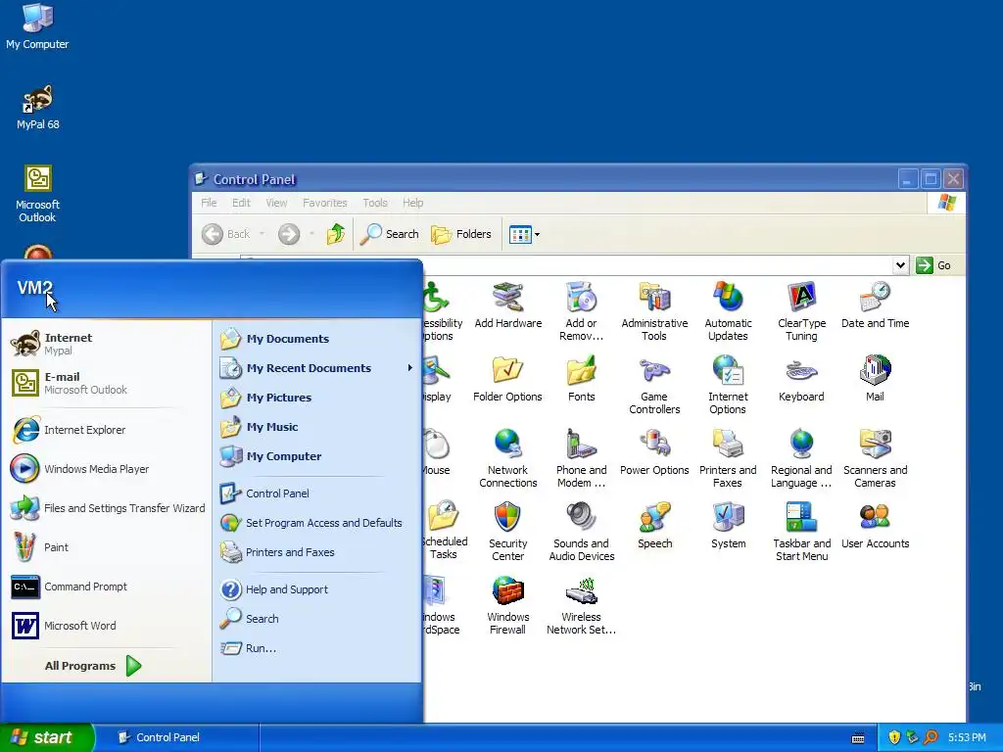Open the Tools menu in Control Panel
The image size is (1003, 752).
click(x=375, y=203)
